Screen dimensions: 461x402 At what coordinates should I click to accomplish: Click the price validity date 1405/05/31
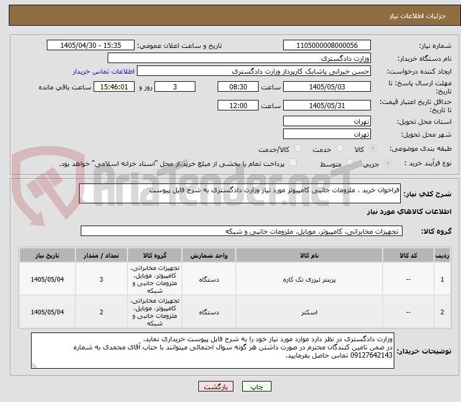327,105
